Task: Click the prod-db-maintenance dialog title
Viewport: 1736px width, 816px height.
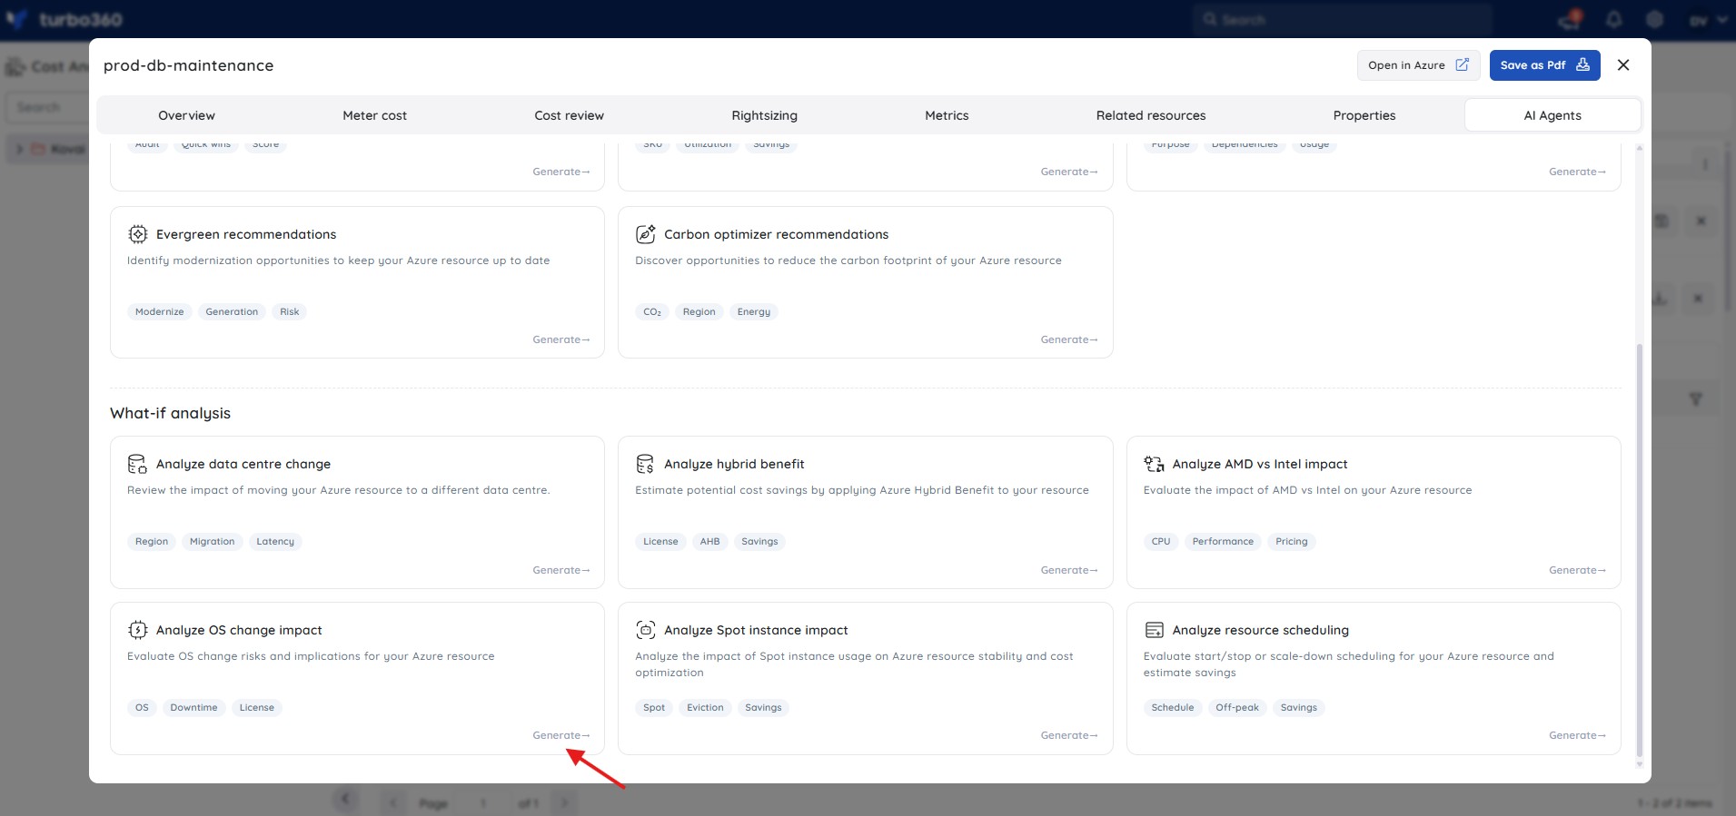Action: pyautogui.click(x=188, y=65)
